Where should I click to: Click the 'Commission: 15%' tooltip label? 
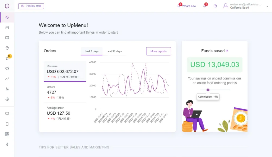pyautogui.click(x=208, y=97)
